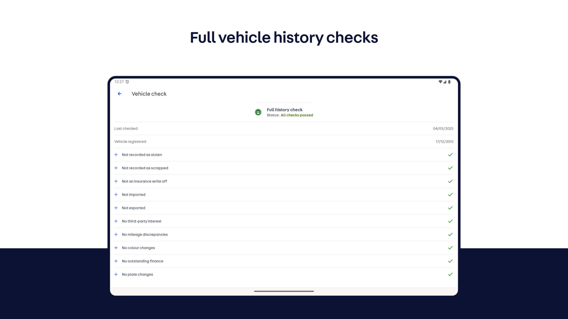Screen dimensions: 568x319
Task: Click the cellular signal icon in the status bar
Action: coord(445,82)
